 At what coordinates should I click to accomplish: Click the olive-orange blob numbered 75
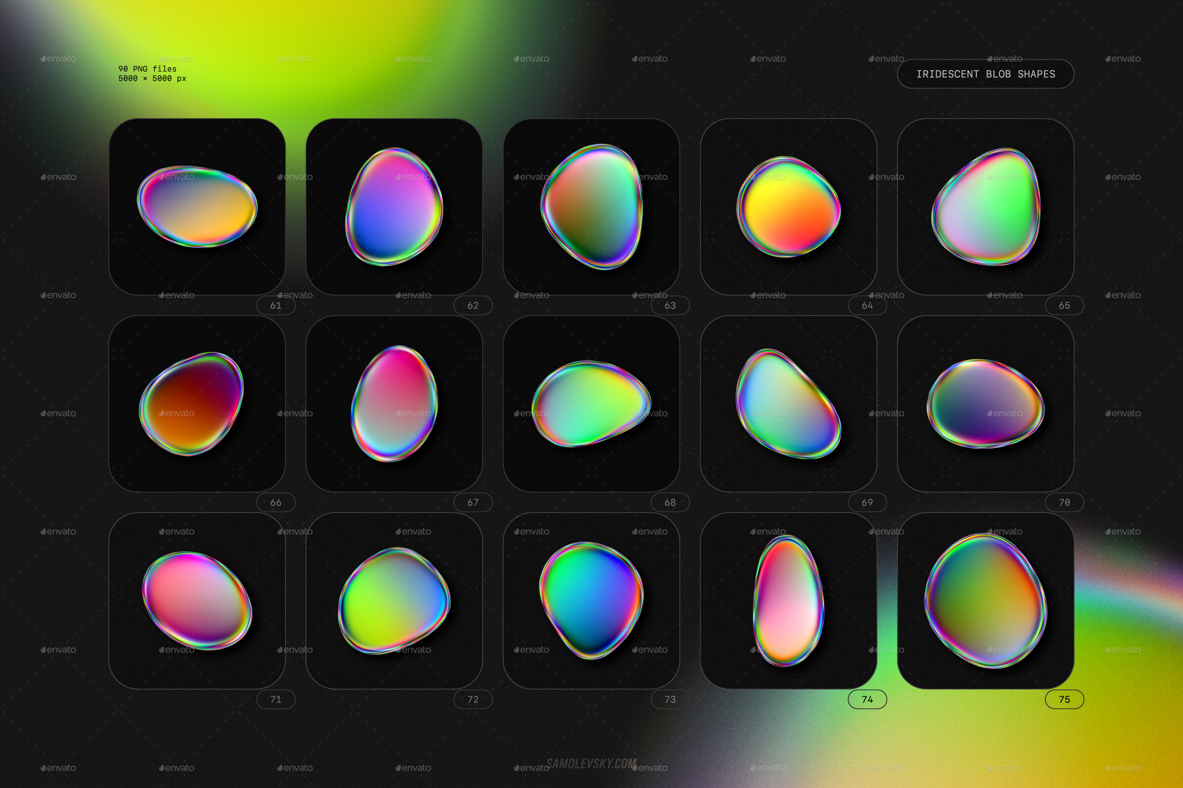click(985, 600)
